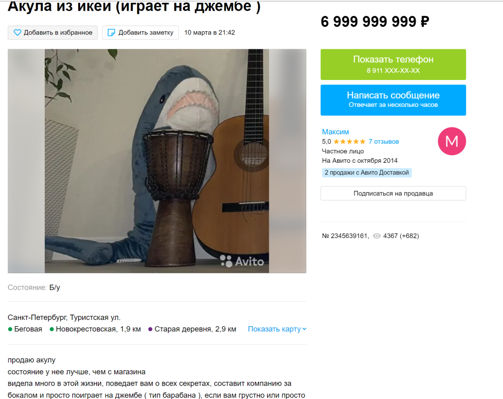Click the chevron next to Показать карту
The width and height of the screenshot is (503, 399).
tap(305, 329)
